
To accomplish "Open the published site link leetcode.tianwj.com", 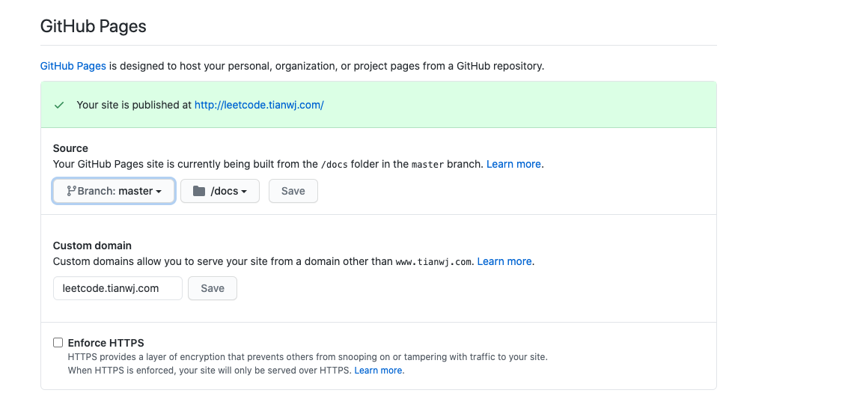I will [x=259, y=106].
